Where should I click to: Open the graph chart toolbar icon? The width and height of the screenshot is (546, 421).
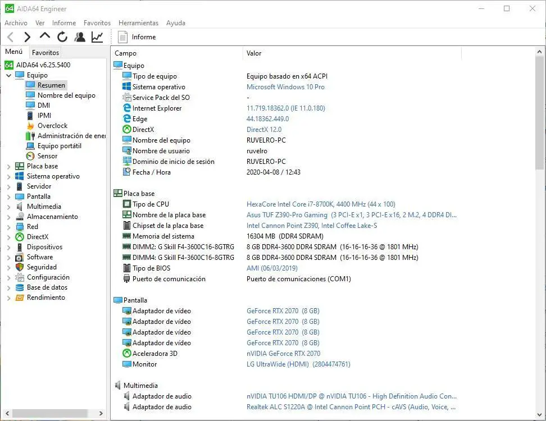pyautogui.click(x=97, y=36)
